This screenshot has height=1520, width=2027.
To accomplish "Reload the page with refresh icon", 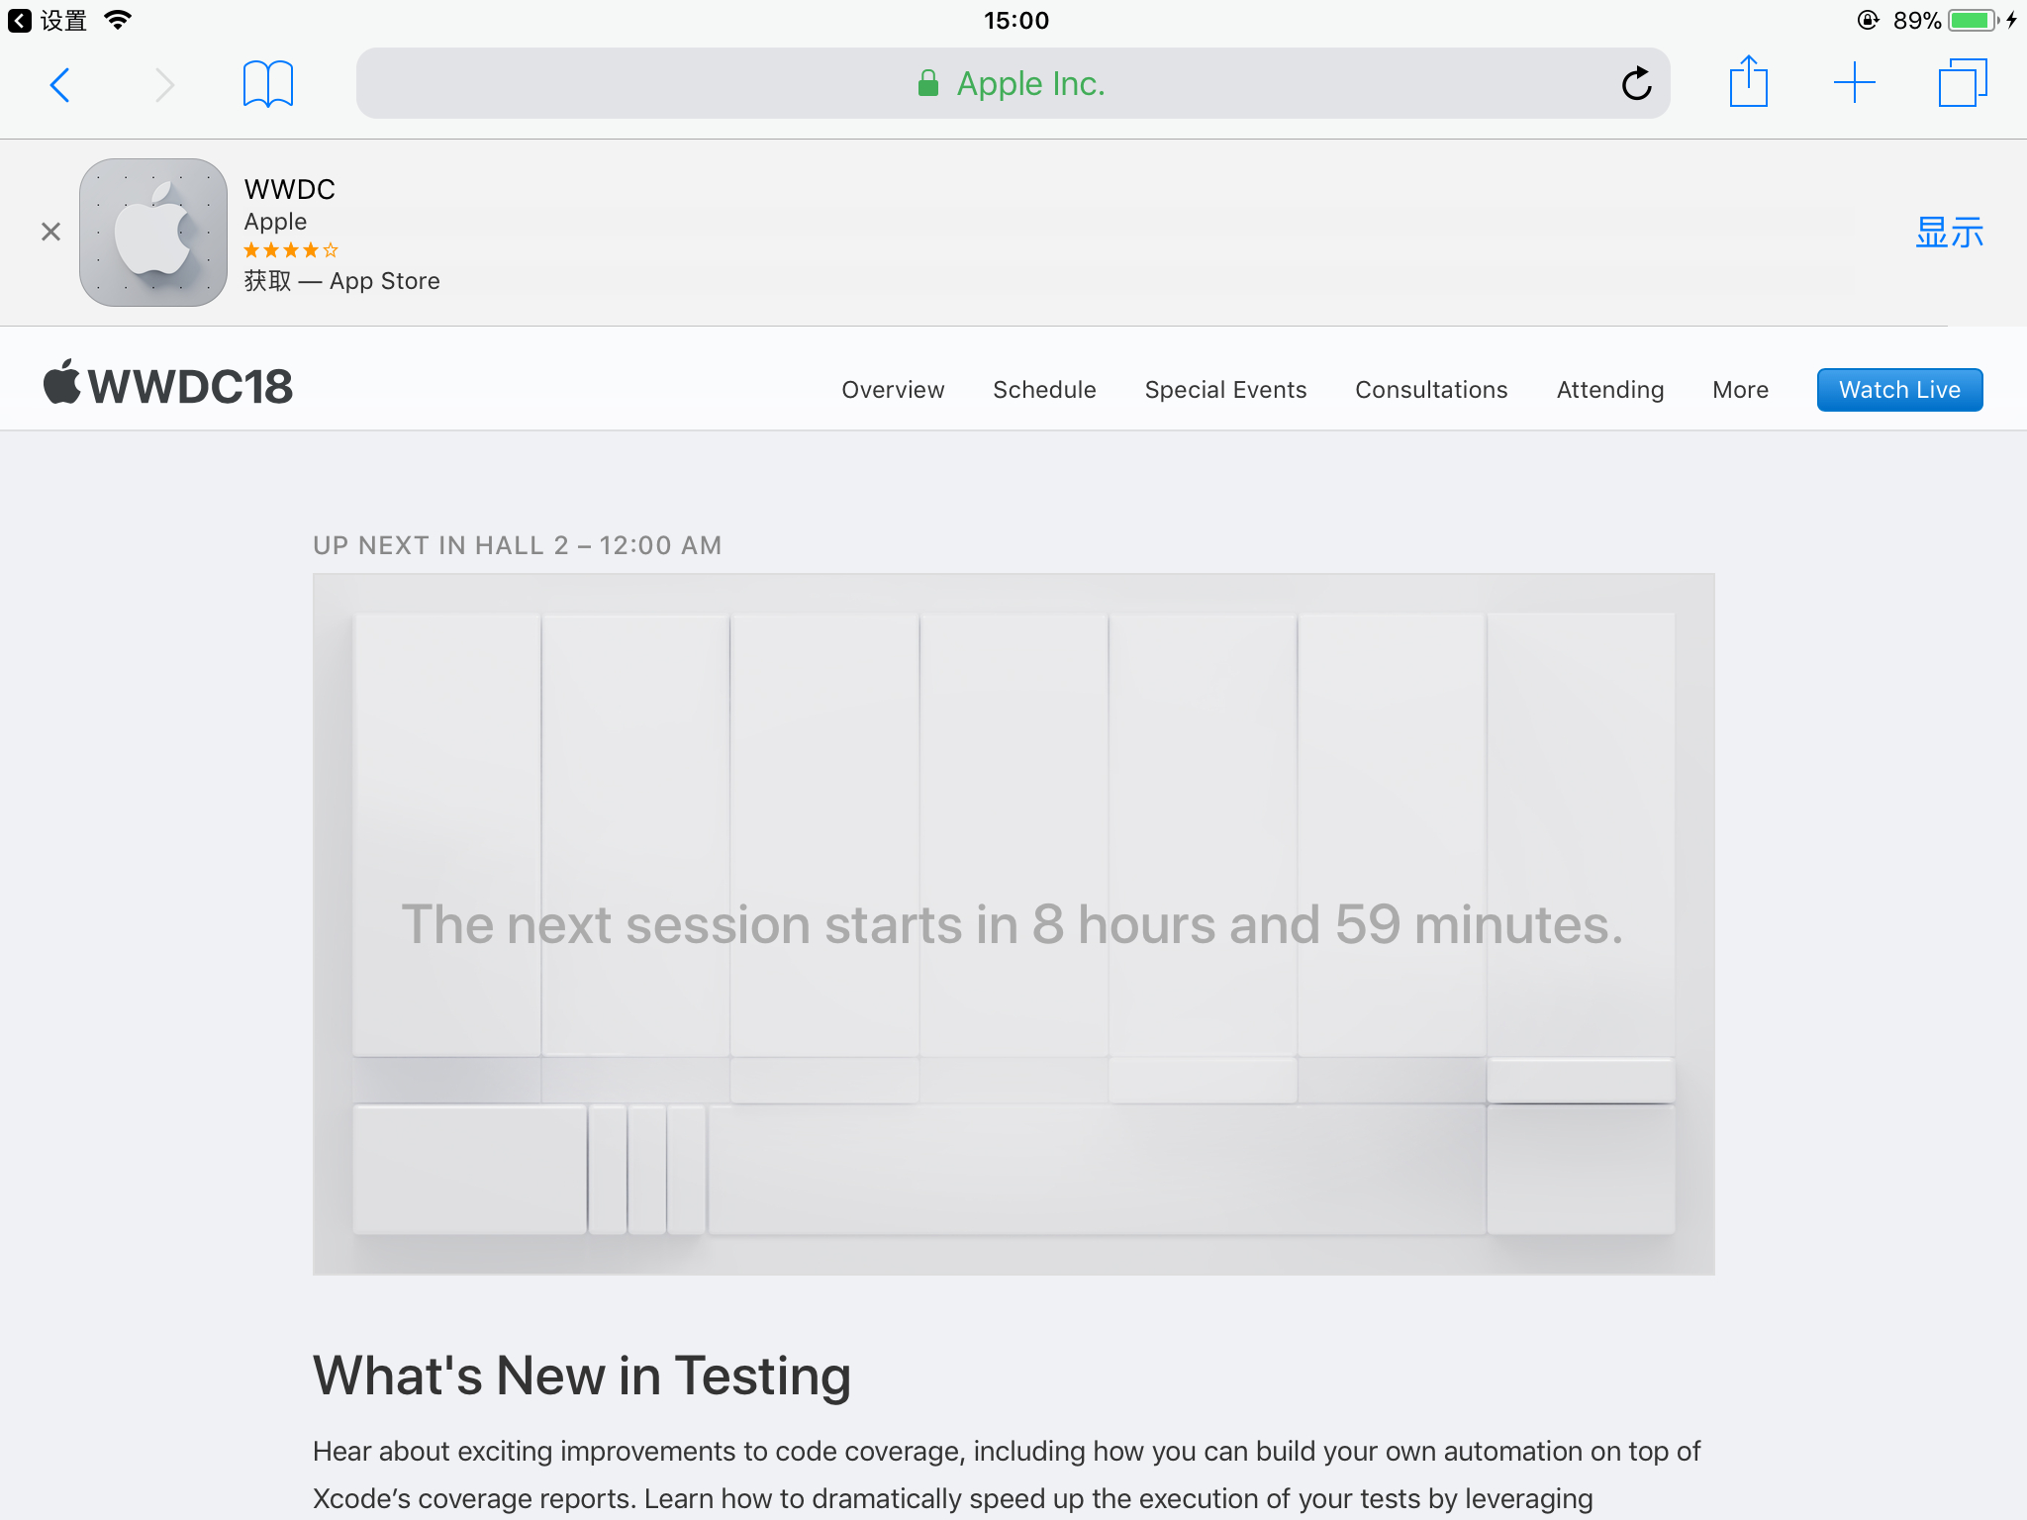I will [x=1636, y=84].
